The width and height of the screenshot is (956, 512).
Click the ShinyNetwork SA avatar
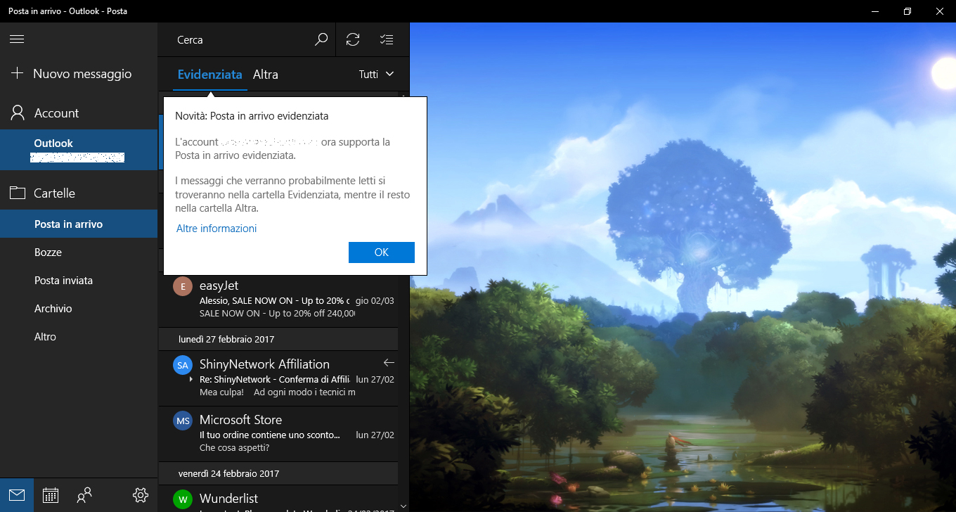pos(183,365)
